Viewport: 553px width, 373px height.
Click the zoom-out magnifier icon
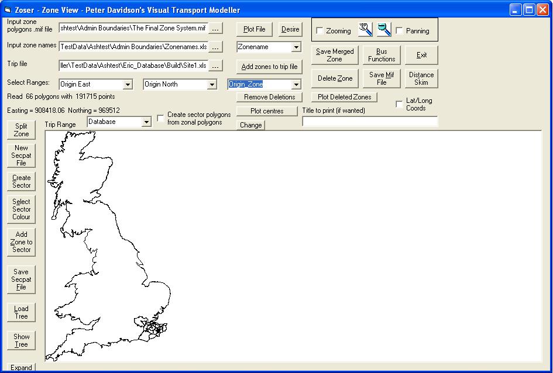(384, 30)
